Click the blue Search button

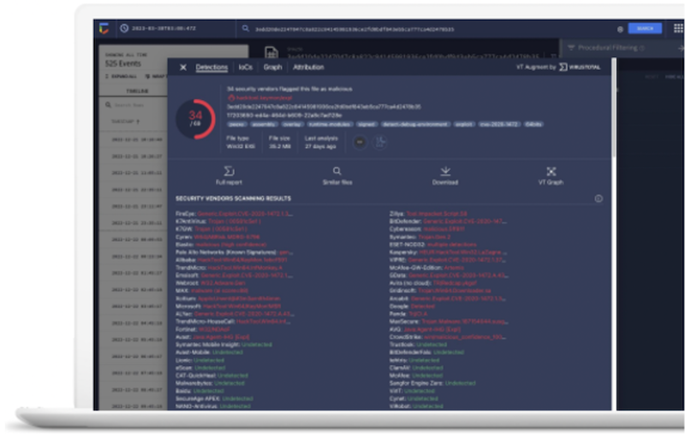(x=645, y=28)
